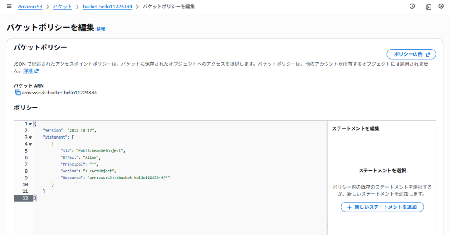Viewport: 449px width, 235px height.
Task: Collapse the JSON root at line 1
Action: click(30, 124)
